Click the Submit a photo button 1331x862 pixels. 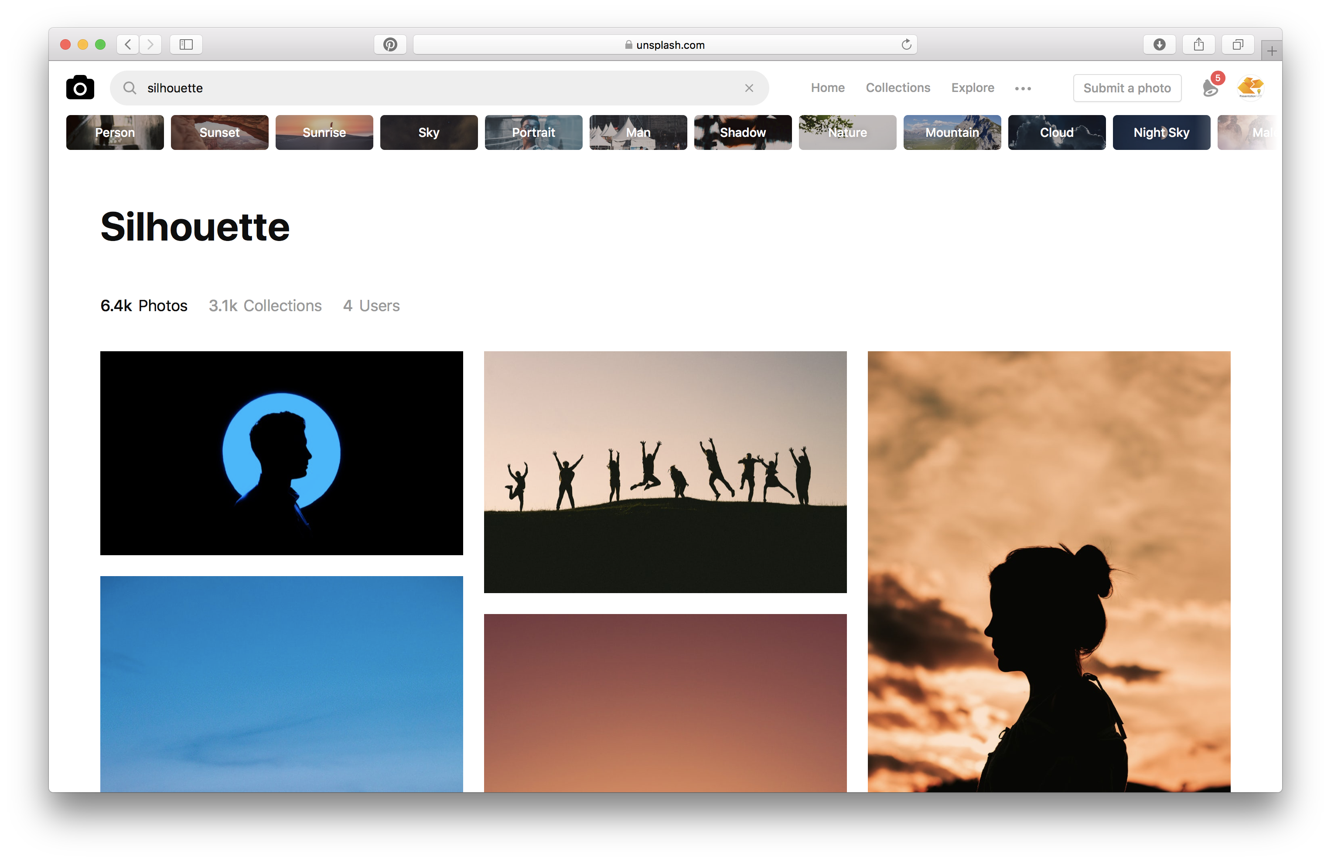point(1127,88)
